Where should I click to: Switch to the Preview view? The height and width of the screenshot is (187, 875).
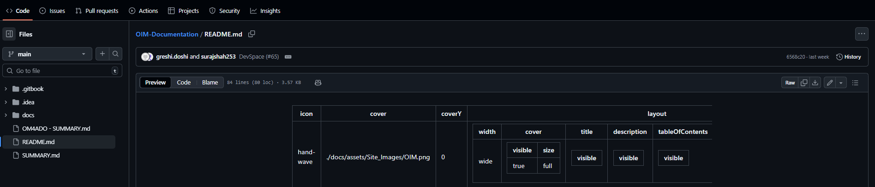(x=156, y=83)
